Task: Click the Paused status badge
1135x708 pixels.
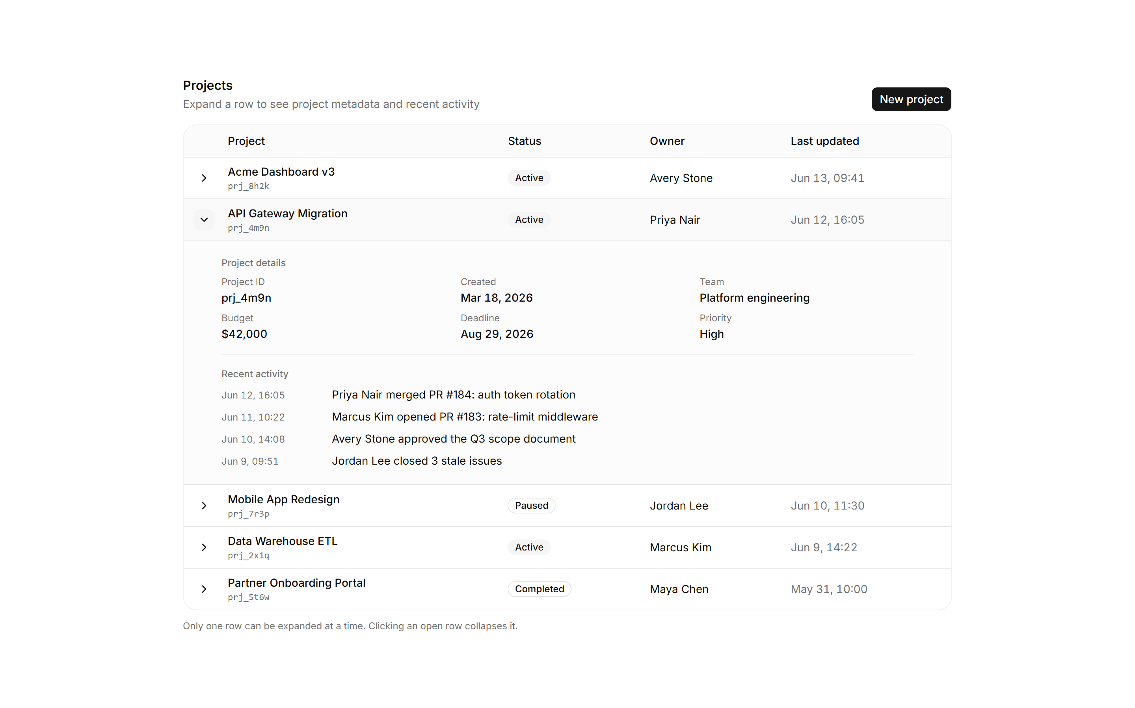Action: 531,506
